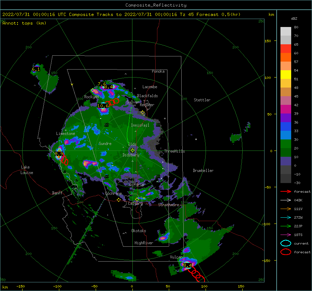This screenshot has width=312, height=291.
Task: Click the Strathmore city label
Action: tap(168, 205)
